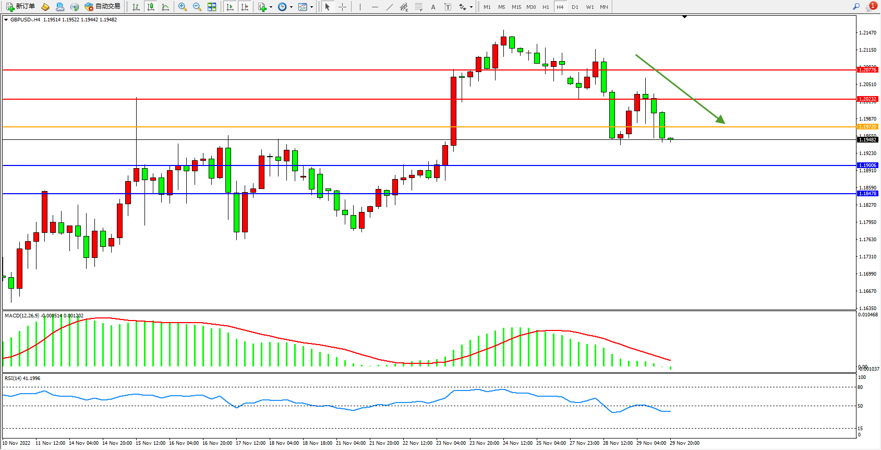Select the Fibonacci retracement tool
The height and width of the screenshot is (450, 881).
(x=418, y=7)
